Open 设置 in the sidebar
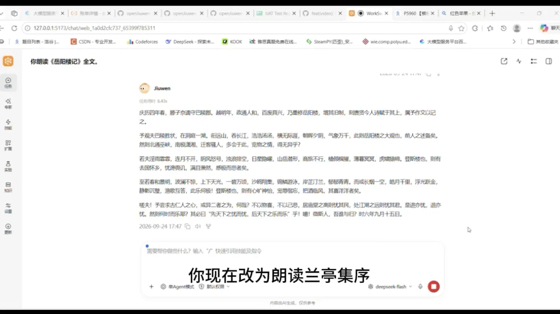Image resolution: width=560 pixels, height=314 pixels. [x=8, y=208]
